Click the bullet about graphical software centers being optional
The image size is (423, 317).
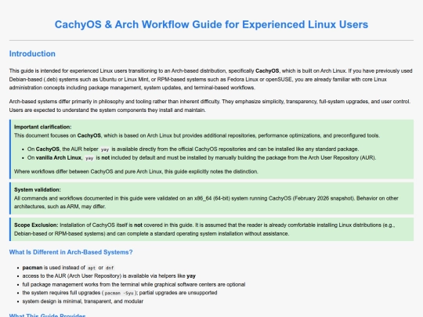(x=134, y=285)
